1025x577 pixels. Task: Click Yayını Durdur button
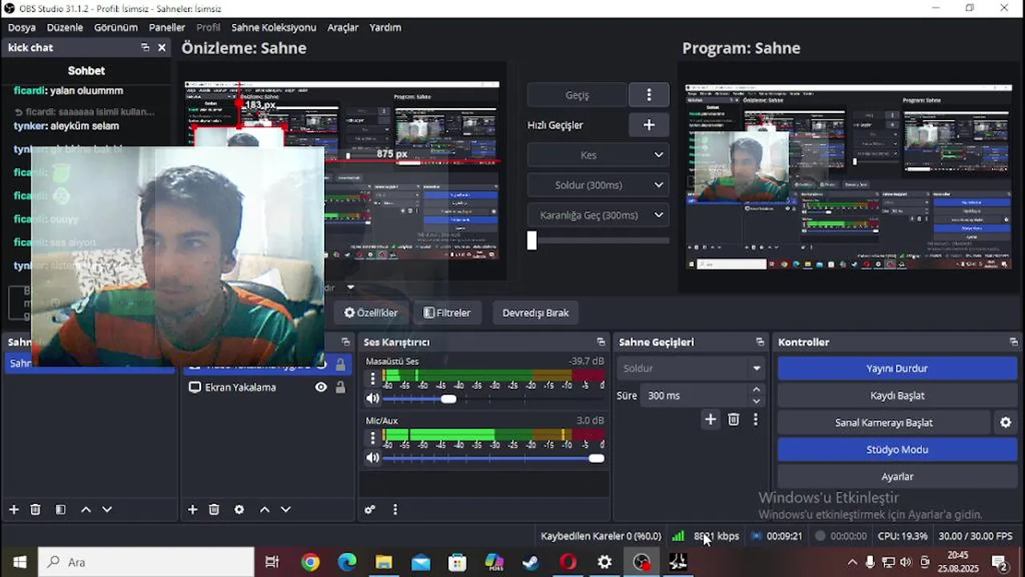tap(897, 369)
